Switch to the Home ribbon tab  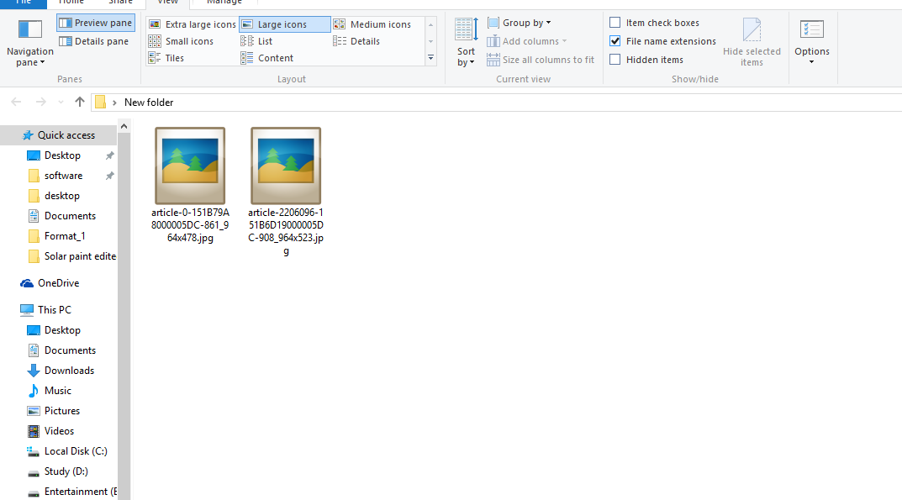[x=71, y=3]
